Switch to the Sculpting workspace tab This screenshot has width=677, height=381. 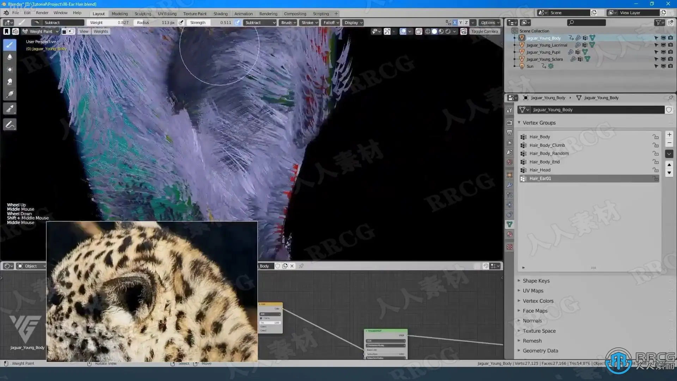tap(142, 14)
